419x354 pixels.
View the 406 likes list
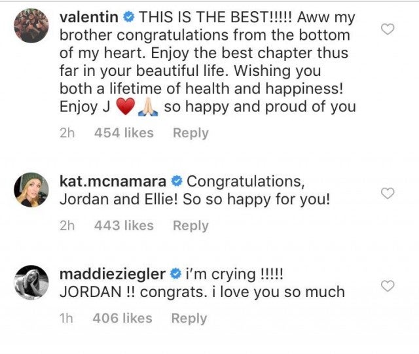point(122,319)
